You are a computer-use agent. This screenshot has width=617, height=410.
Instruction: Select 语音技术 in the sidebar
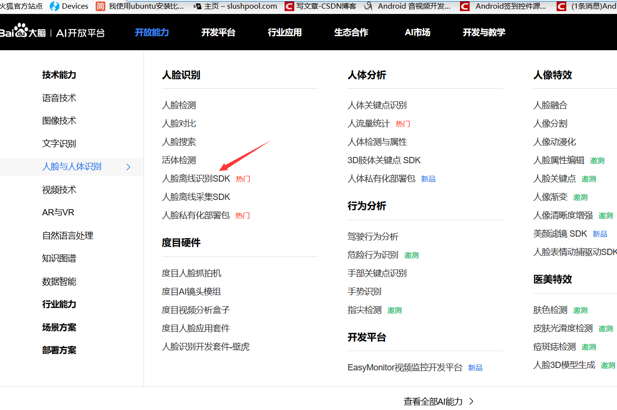point(59,98)
